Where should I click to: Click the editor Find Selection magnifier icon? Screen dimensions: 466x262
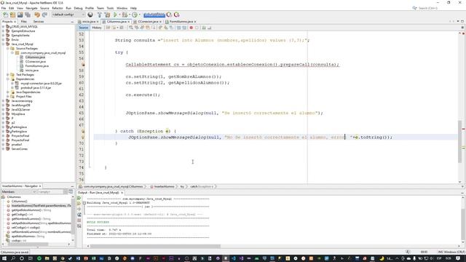pyautogui.click(x=131, y=28)
